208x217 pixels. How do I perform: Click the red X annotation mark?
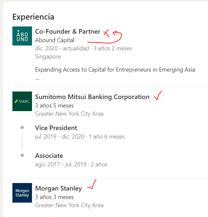pyautogui.click(x=106, y=33)
